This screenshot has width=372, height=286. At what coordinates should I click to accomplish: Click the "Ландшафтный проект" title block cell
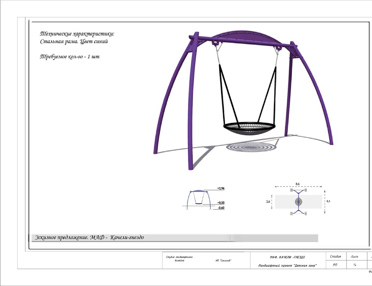[287, 265]
